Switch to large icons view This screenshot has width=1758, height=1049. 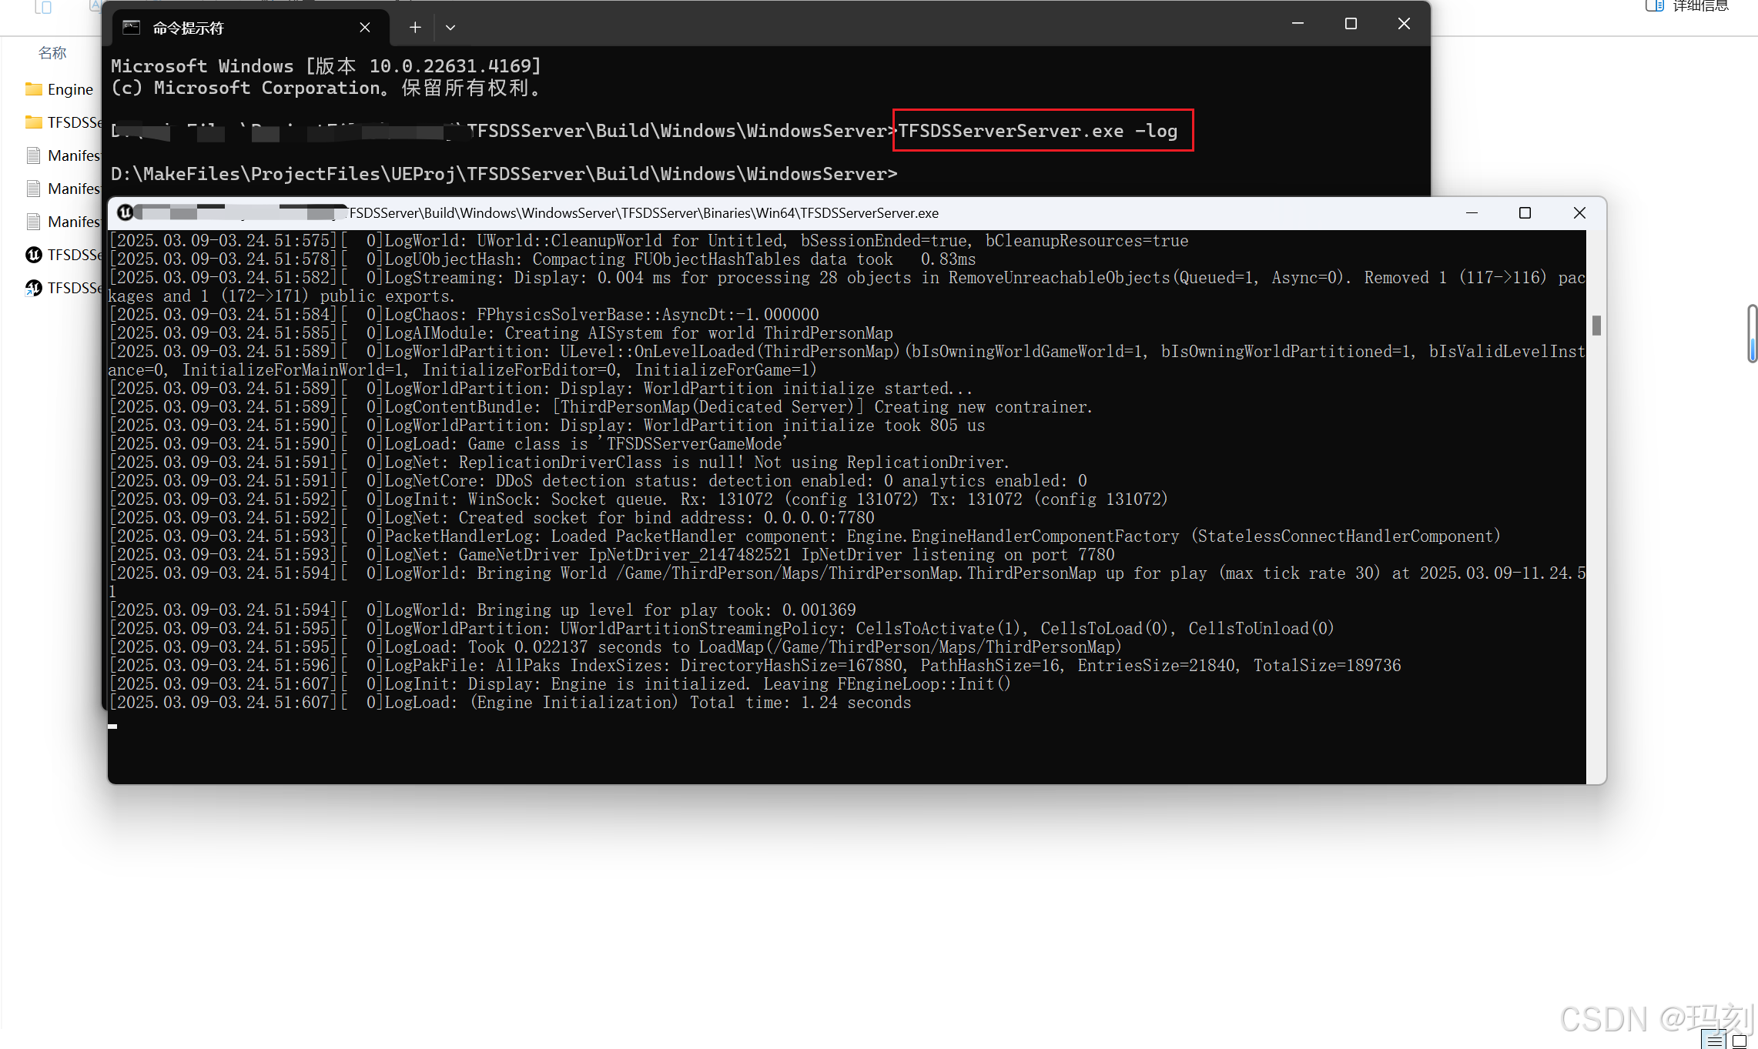1740,1041
